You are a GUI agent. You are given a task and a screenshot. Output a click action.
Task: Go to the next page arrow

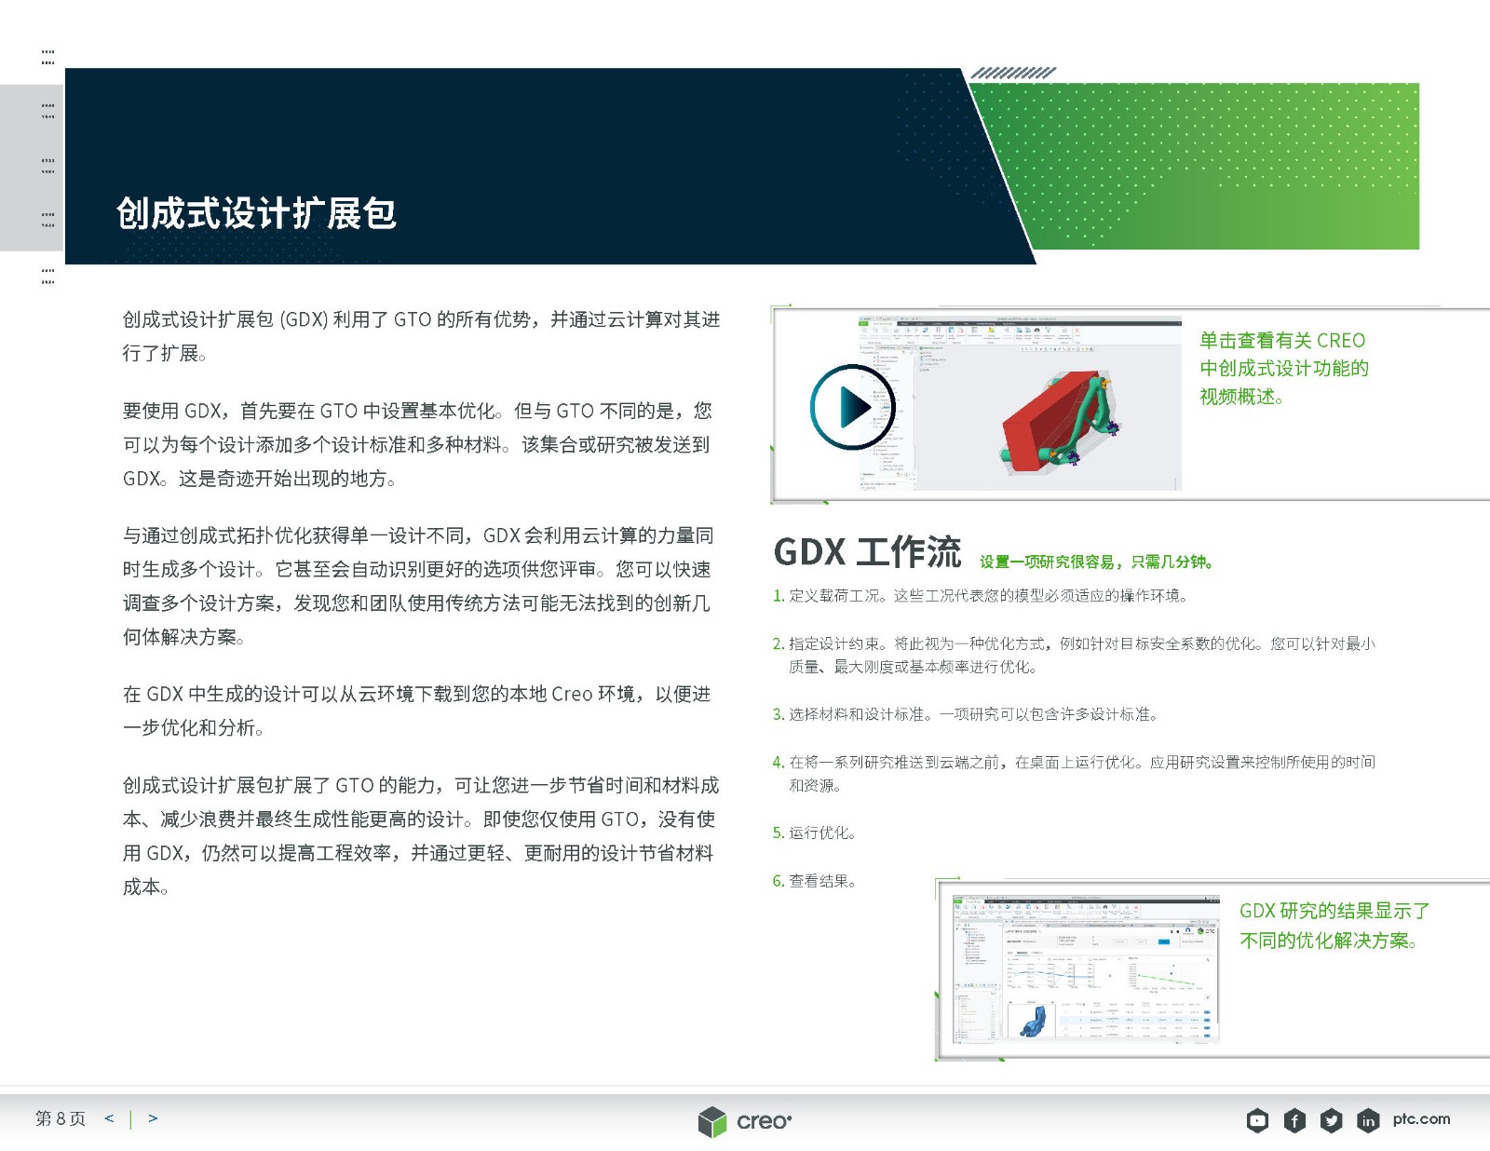[x=153, y=1118]
